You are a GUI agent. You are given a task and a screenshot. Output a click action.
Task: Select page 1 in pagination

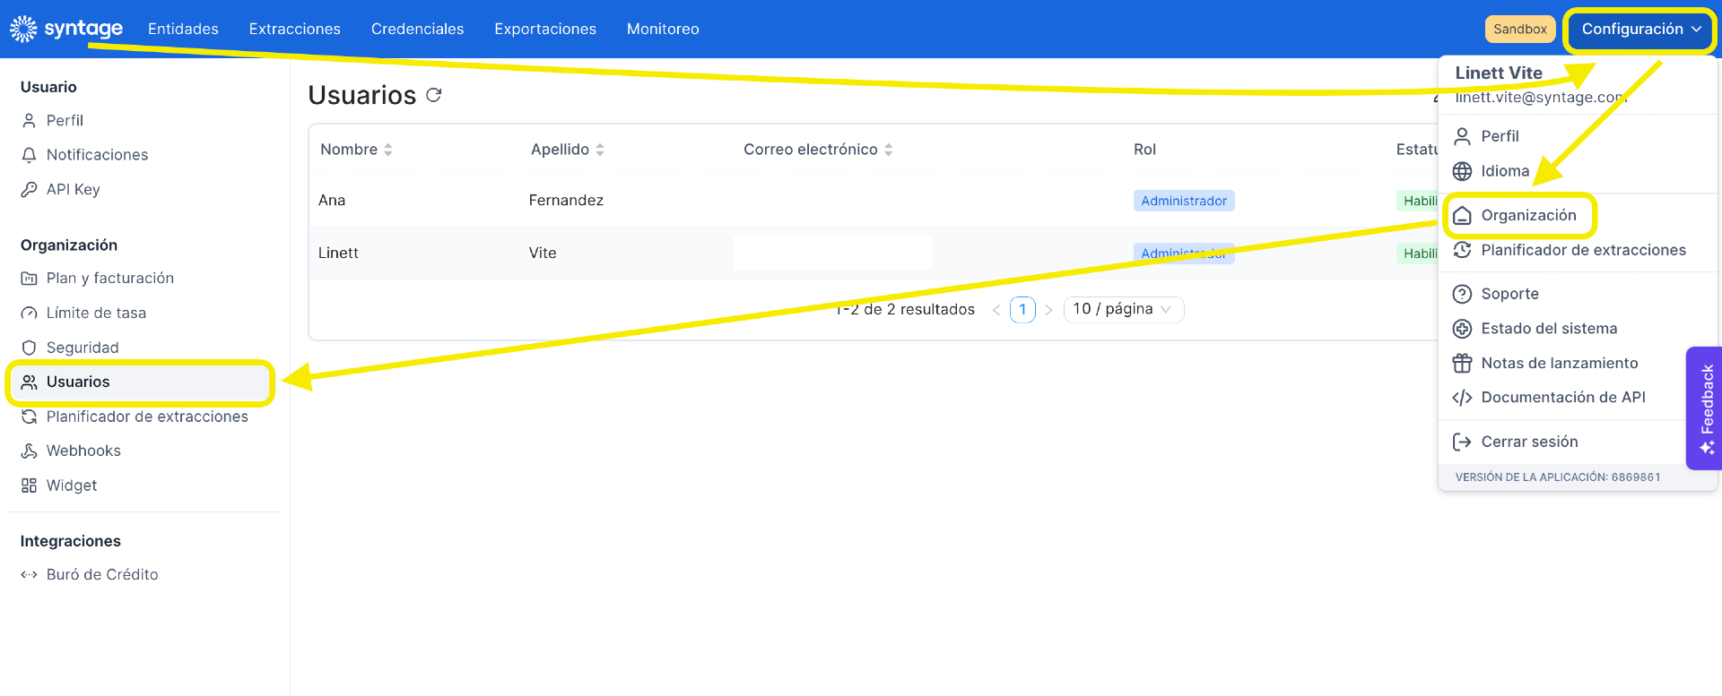click(x=1022, y=309)
